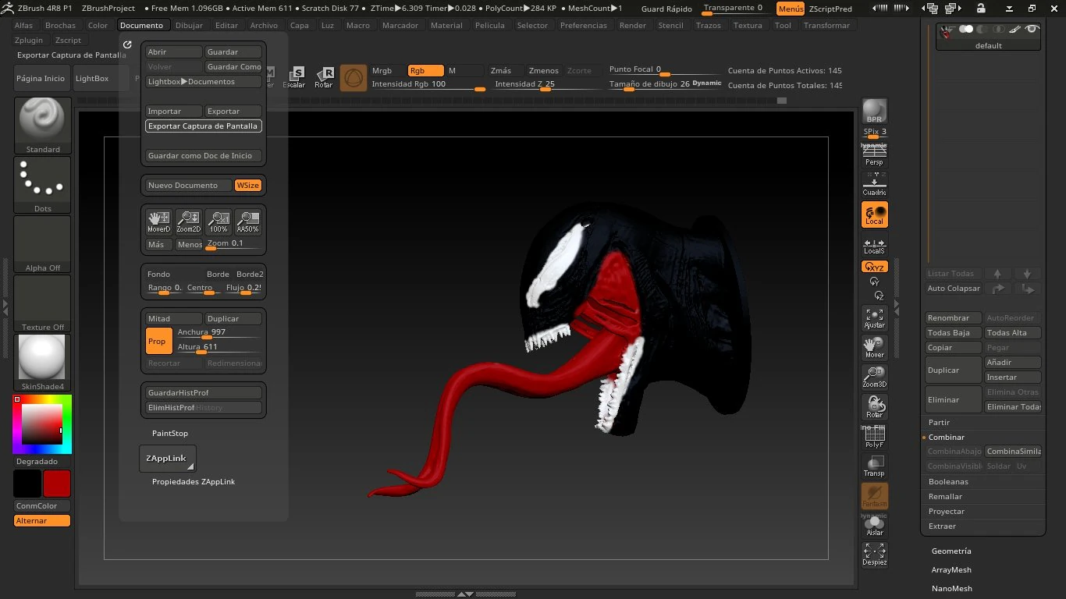The image size is (1066, 599).
Task: Select the red secondary color swatch
Action: 57,484
